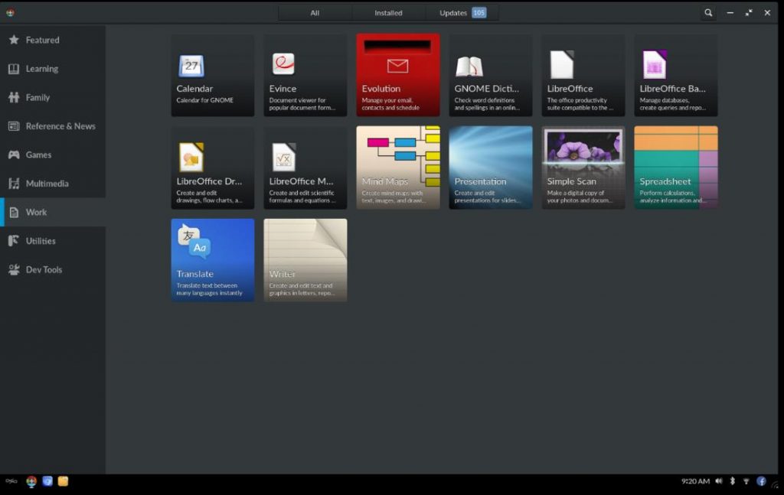Click the Facebook tray icon

761,481
